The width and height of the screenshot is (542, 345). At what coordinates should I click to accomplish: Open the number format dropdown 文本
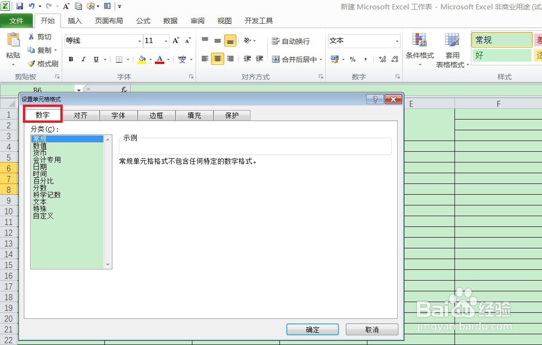(397, 41)
